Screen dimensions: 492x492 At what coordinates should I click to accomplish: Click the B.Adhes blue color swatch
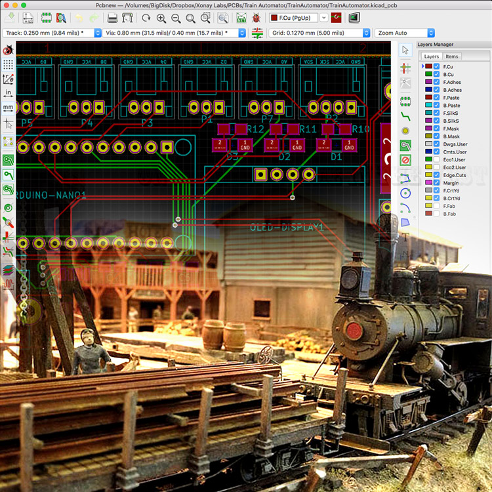428,90
